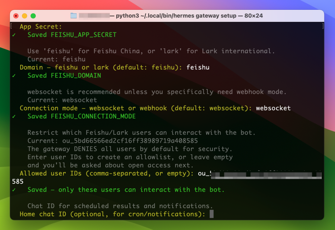The height and width of the screenshot is (230, 335).
Task: Click the 'App Secret:' prompt line
Action: coord(41,27)
